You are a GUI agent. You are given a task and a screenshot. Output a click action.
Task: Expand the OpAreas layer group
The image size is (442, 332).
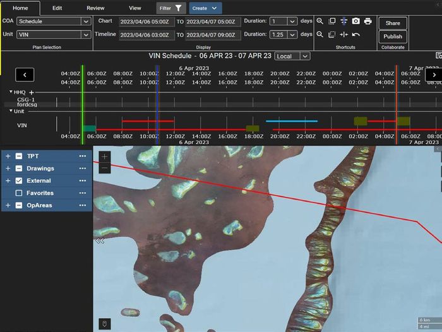(x=8, y=205)
